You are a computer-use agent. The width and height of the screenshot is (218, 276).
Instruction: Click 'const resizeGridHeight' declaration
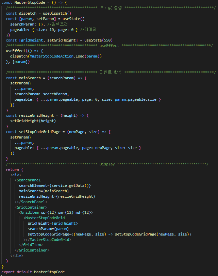[30, 116]
